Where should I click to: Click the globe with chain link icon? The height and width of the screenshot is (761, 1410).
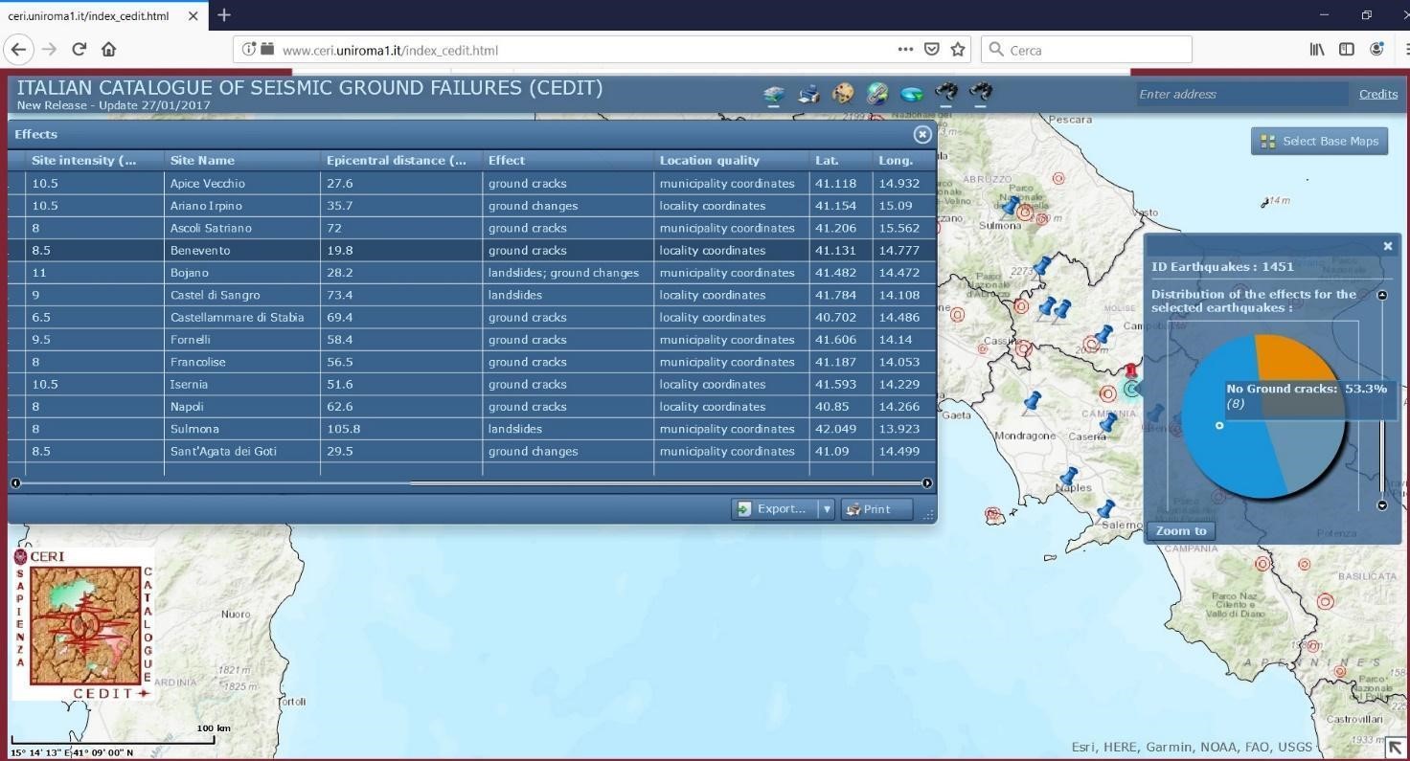pyautogui.click(x=877, y=93)
